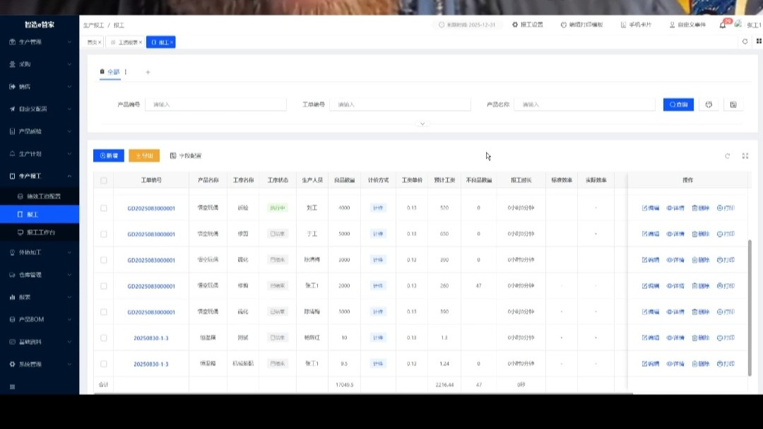Focus the 工单编号 input field
The height and width of the screenshot is (429, 763).
400,105
